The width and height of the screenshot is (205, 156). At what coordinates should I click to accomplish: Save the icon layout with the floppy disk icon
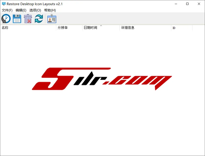[17, 19]
